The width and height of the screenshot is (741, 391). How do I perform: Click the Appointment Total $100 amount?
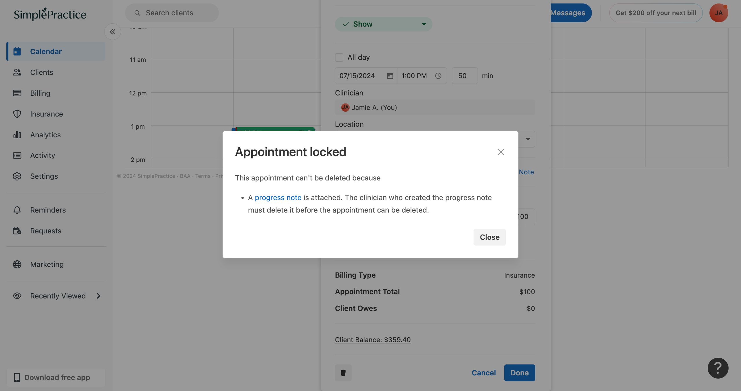(x=527, y=292)
